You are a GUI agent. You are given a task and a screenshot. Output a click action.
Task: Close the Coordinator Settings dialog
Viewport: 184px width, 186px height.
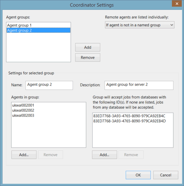[x=177, y=3]
